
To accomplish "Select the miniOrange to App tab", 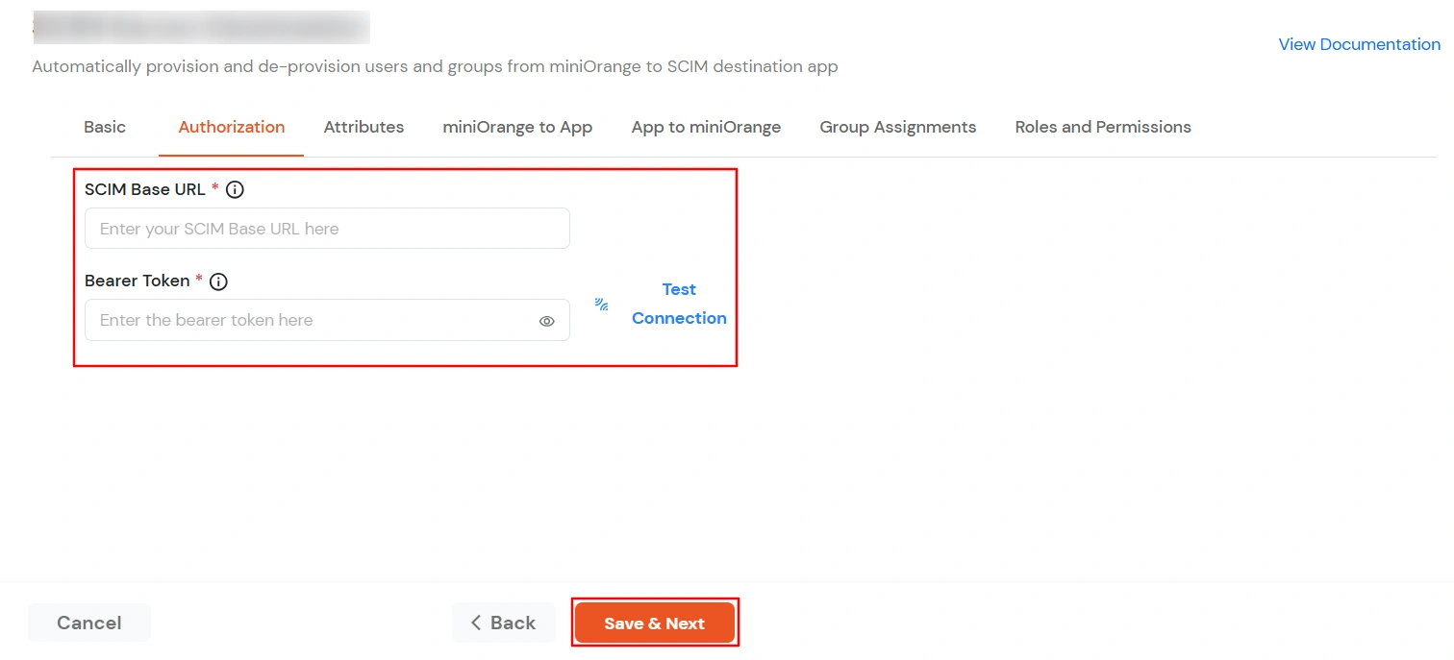I will (x=517, y=127).
